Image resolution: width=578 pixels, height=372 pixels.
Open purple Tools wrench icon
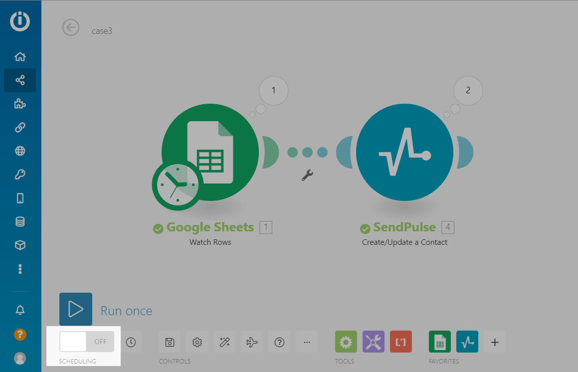tap(374, 342)
